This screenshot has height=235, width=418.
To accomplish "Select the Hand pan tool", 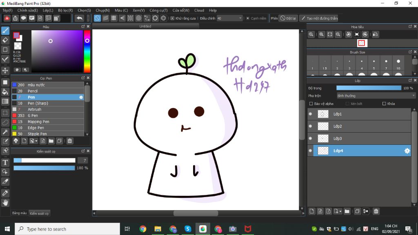I will (x=5, y=202).
